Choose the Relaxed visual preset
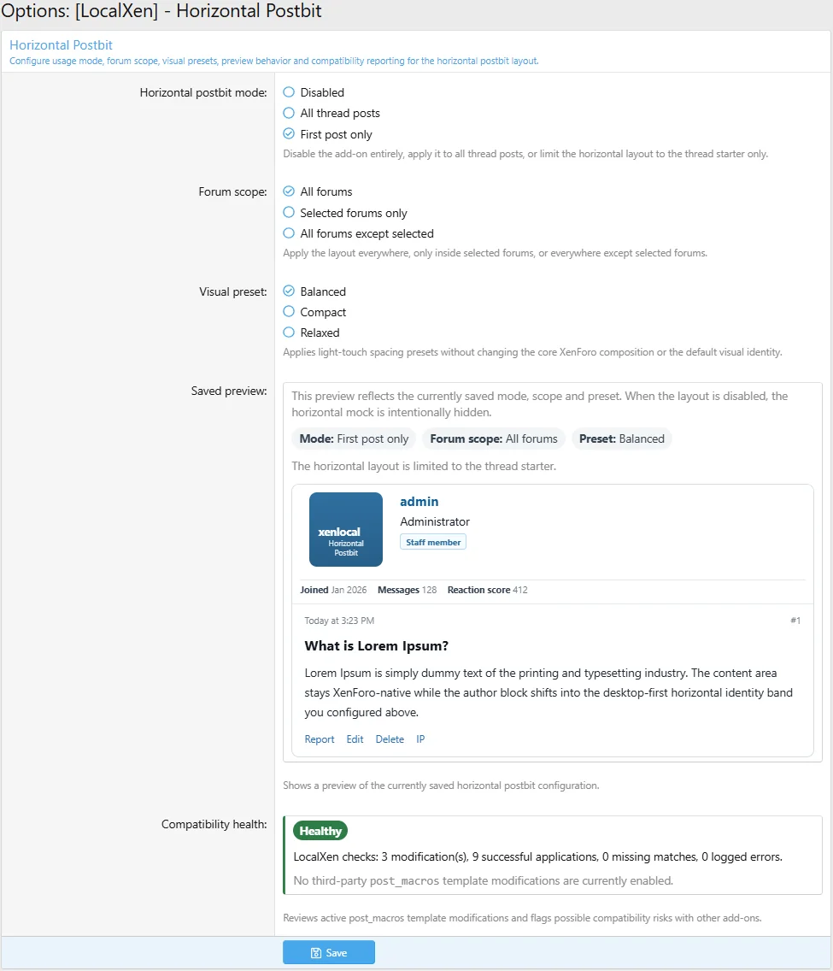833x971 pixels. 289,332
